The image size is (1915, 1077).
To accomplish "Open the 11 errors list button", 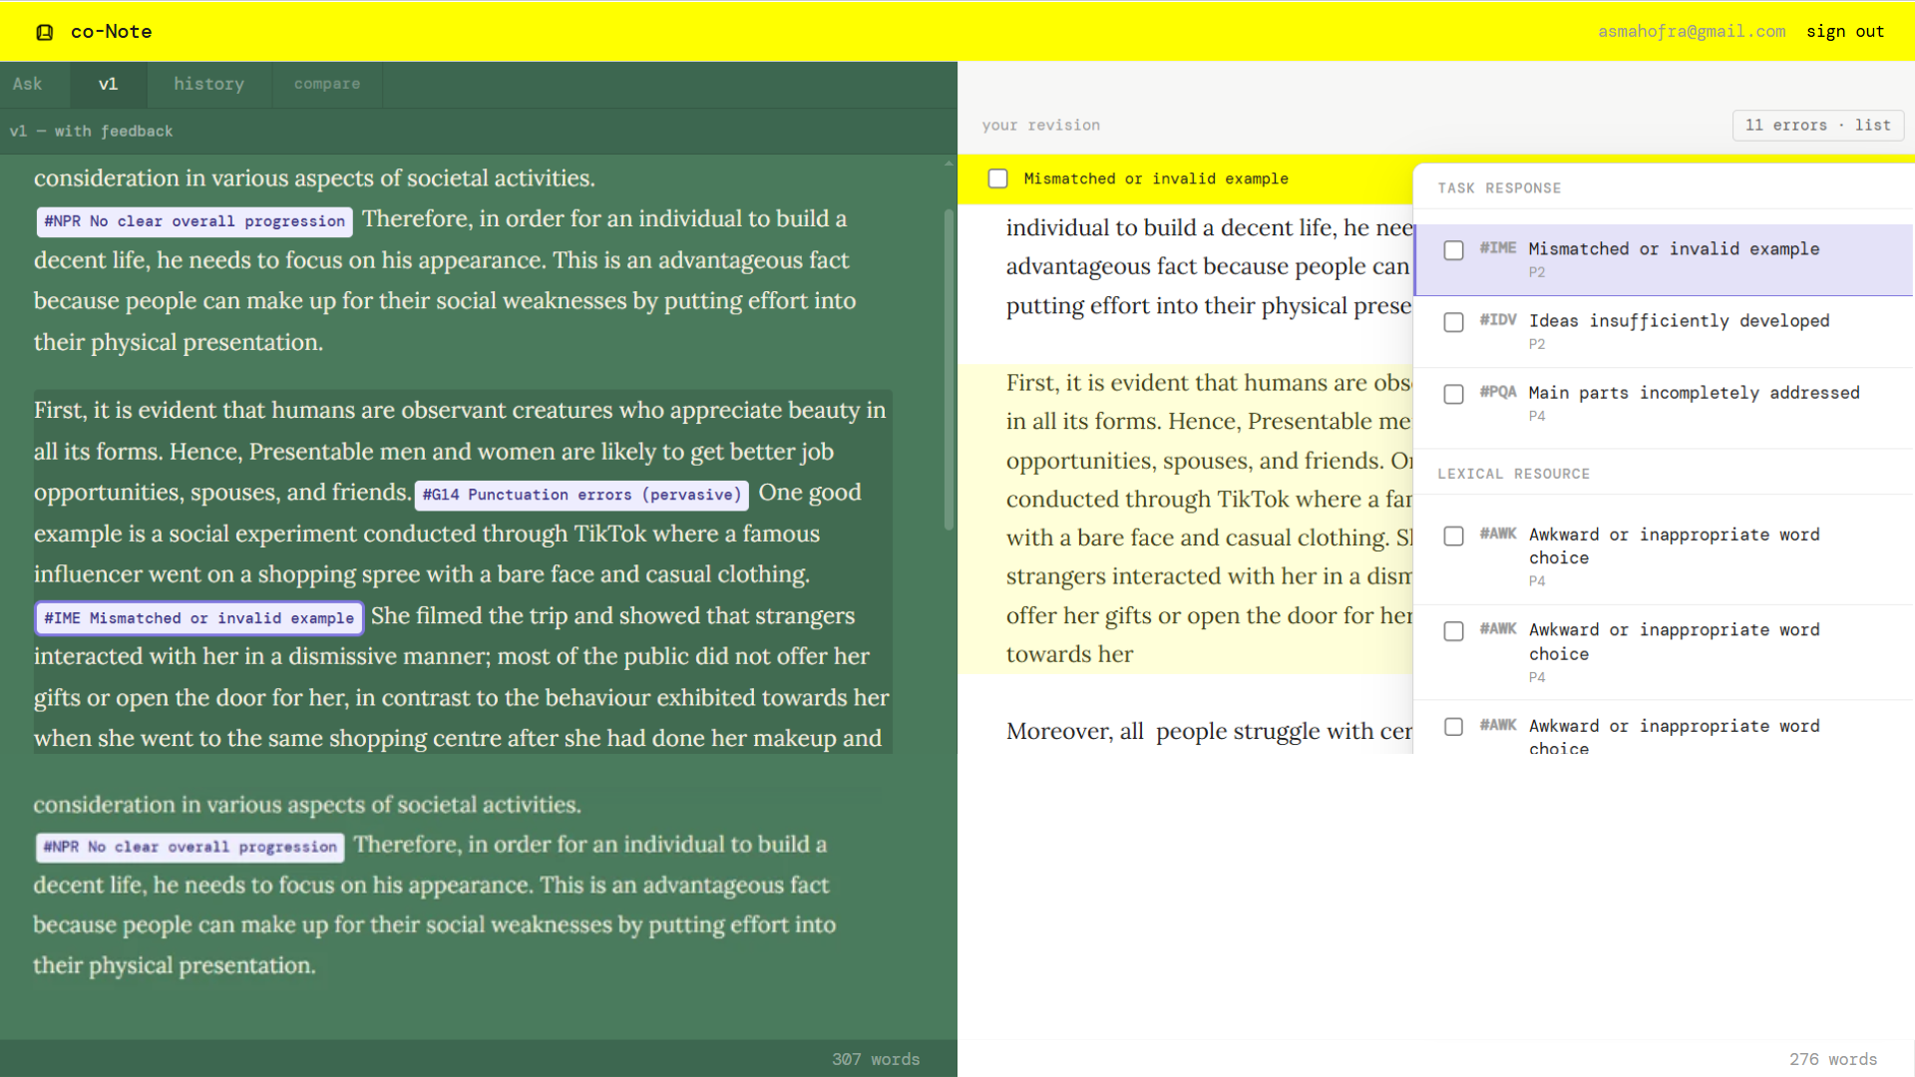I will click(x=1817, y=125).
